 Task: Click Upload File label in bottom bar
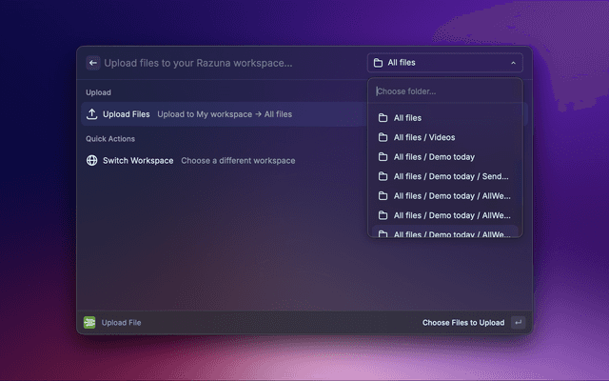pos(122,323)
